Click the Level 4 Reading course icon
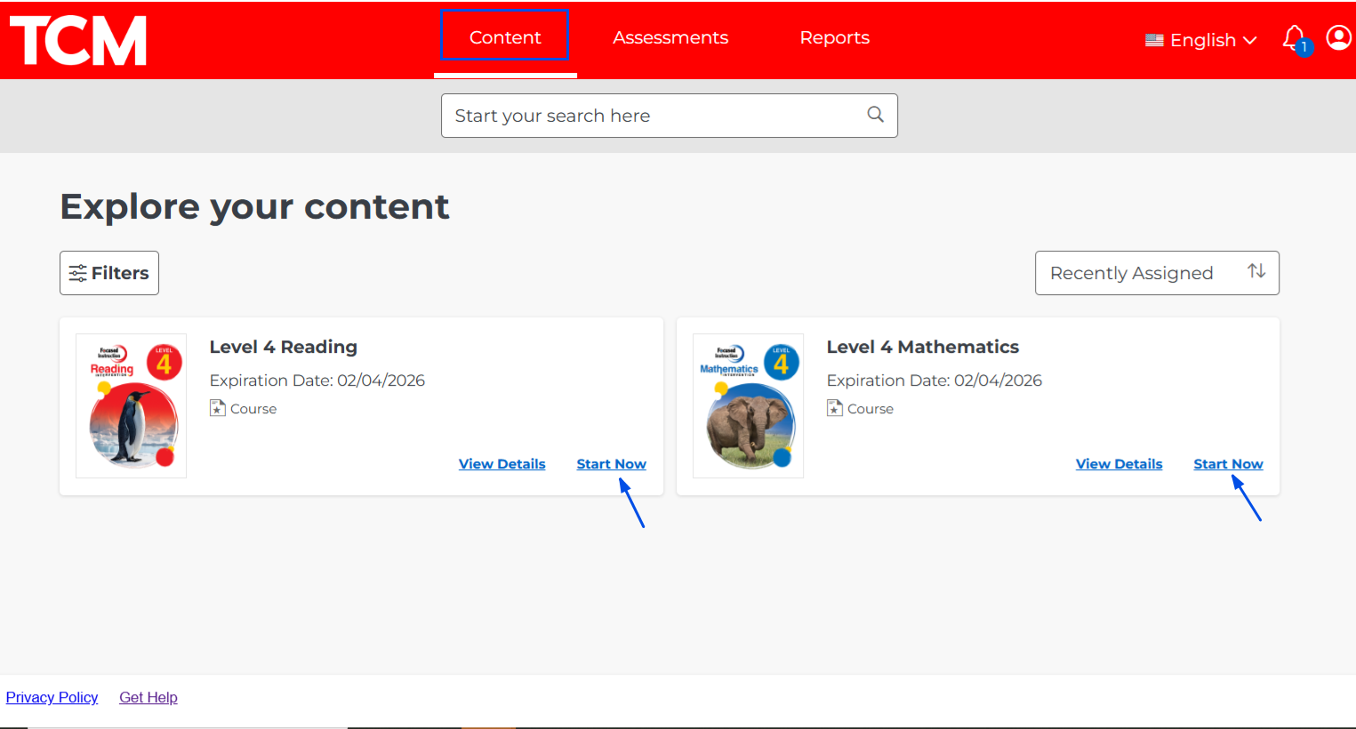The image size is (1356, 729). tap(217, 408)
